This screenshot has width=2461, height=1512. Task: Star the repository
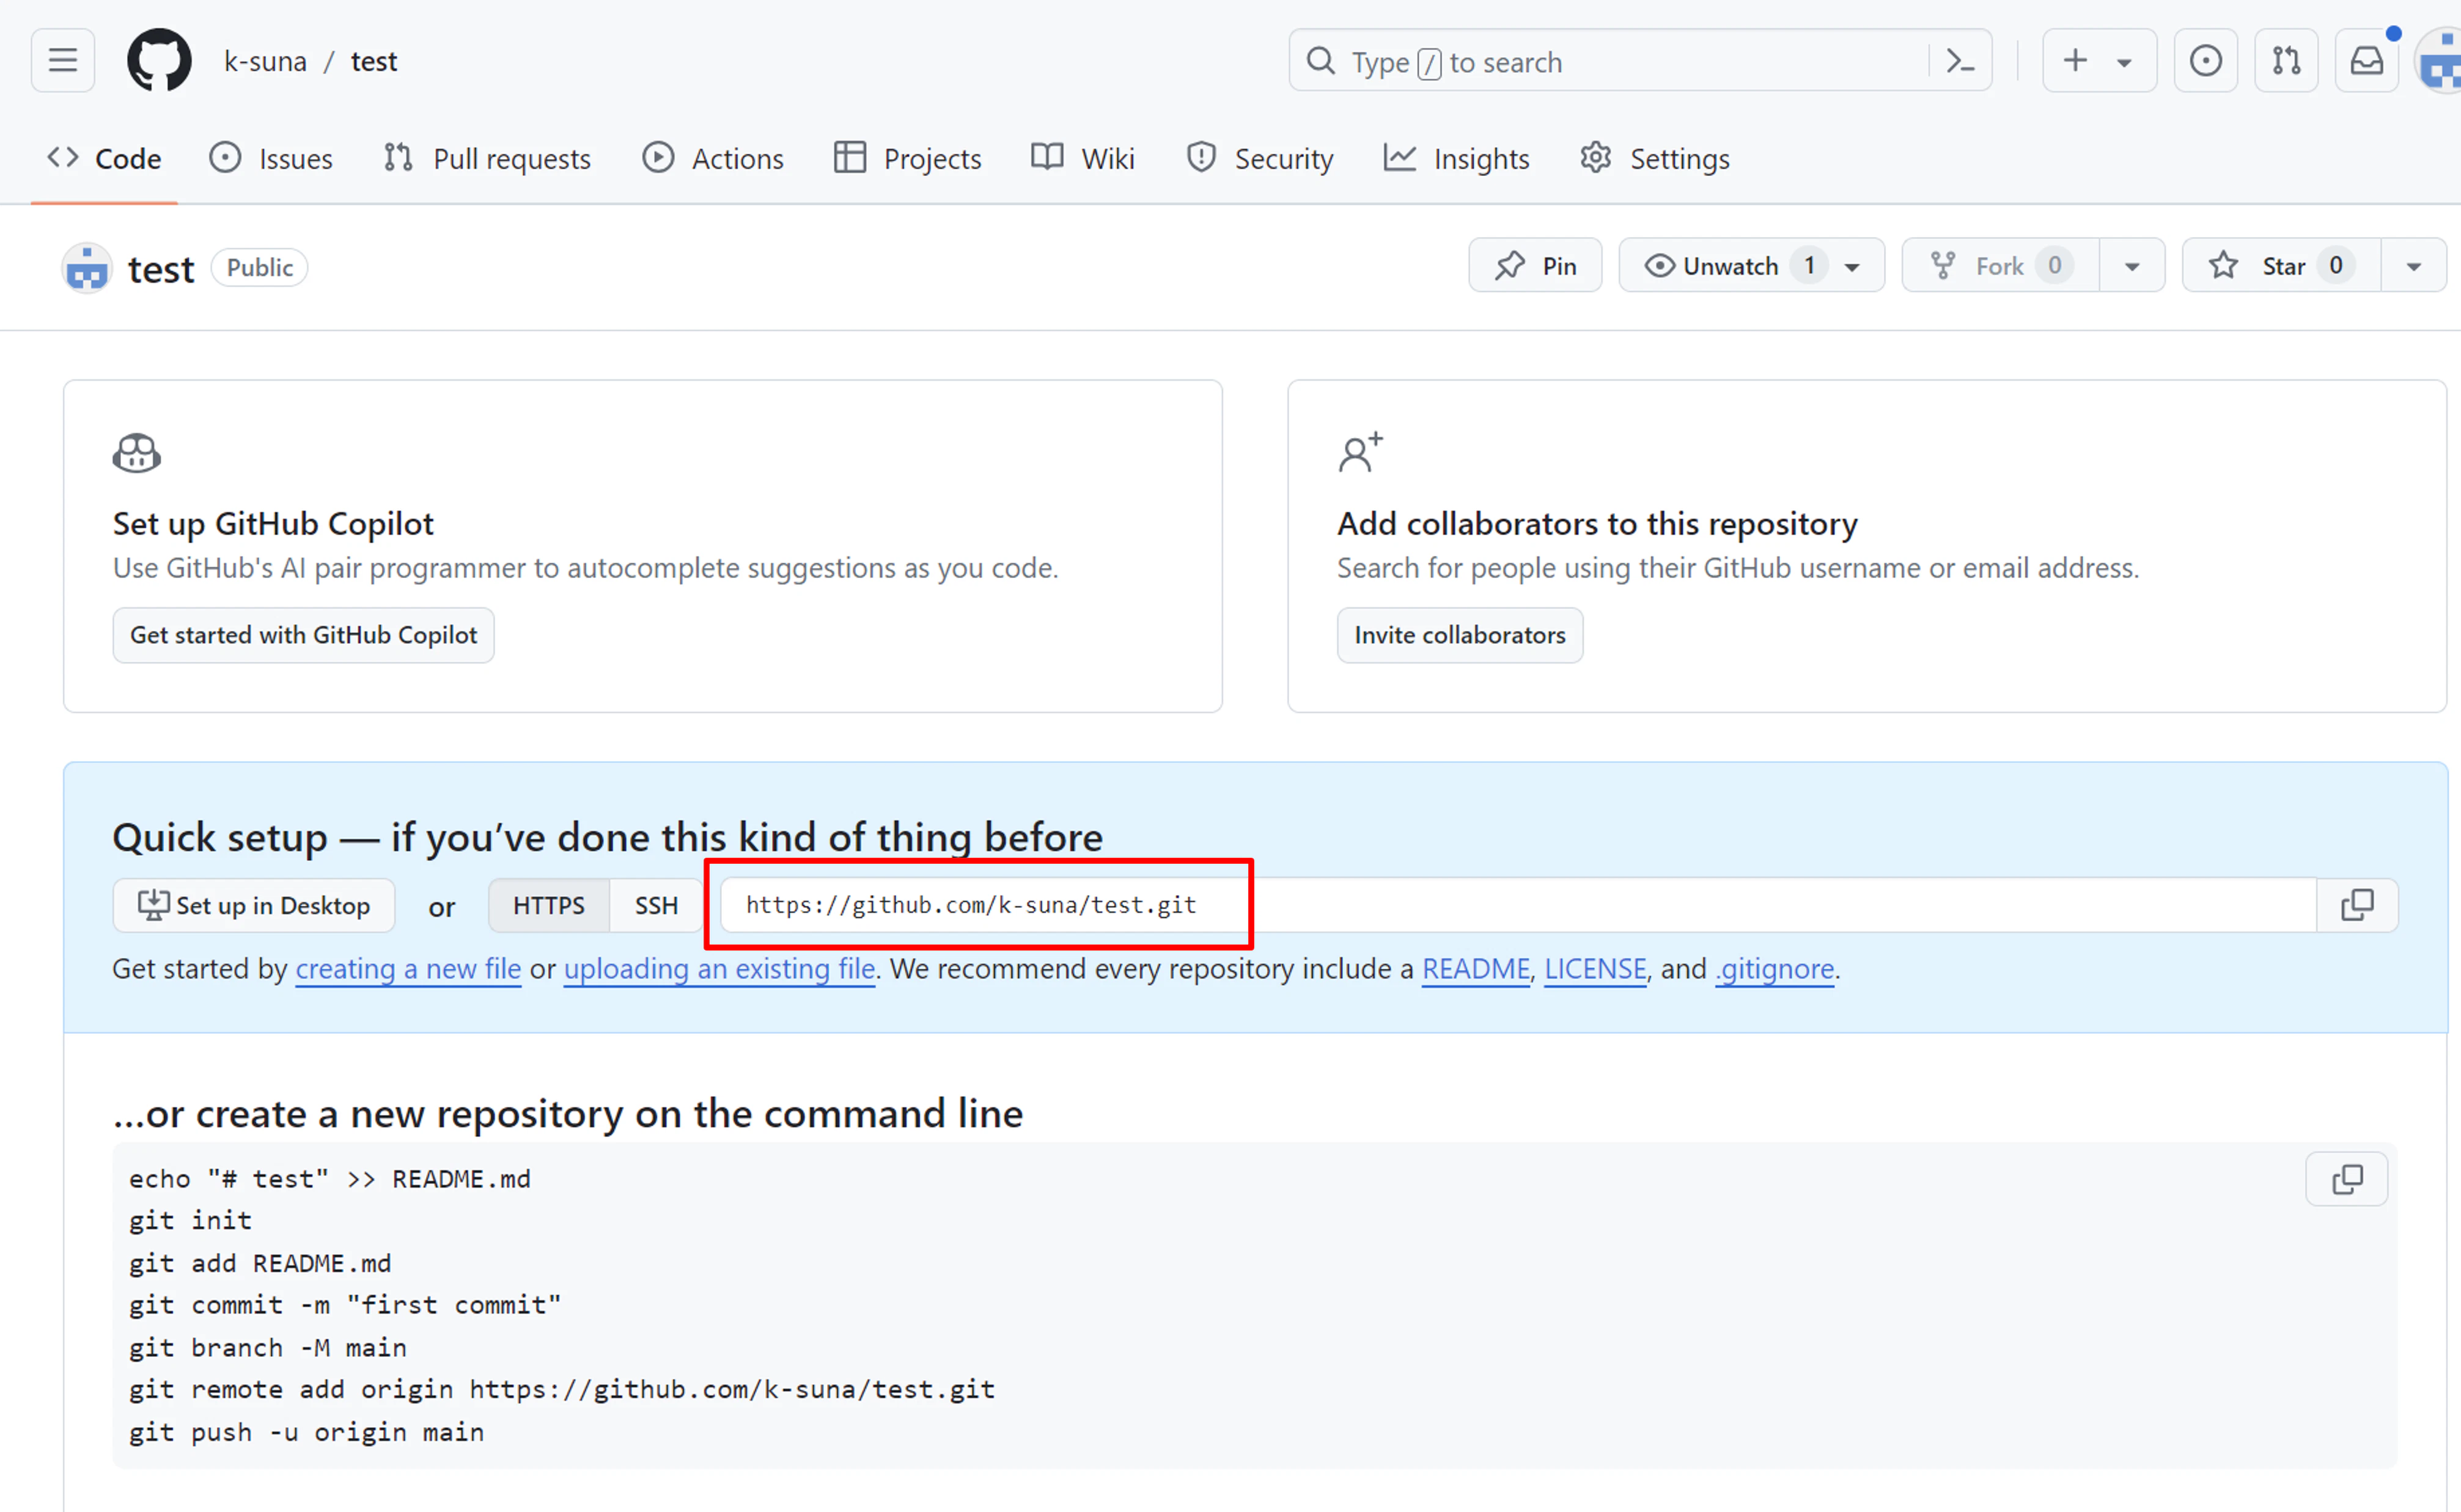2281,266
